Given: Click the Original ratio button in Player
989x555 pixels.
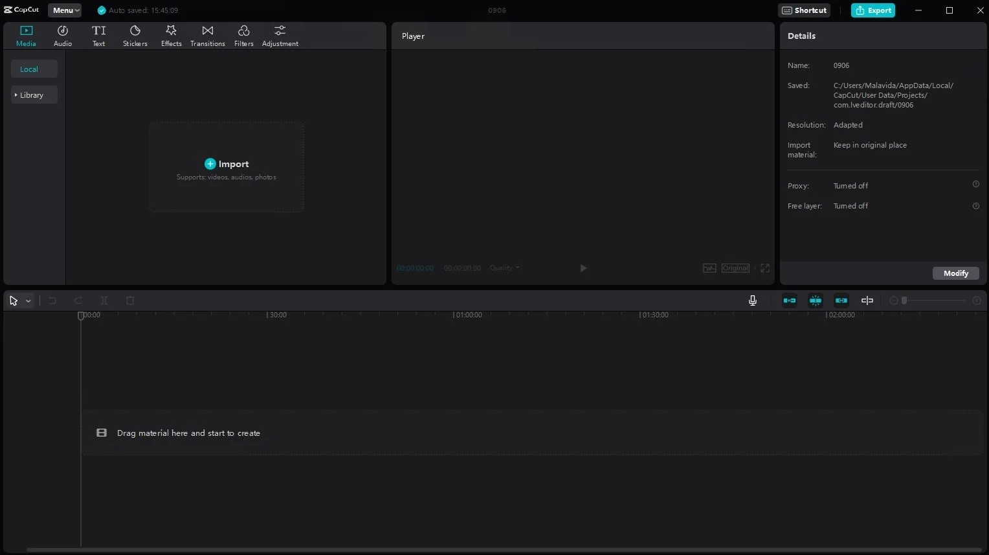Looking at the screenshot, I should (736, 268).
